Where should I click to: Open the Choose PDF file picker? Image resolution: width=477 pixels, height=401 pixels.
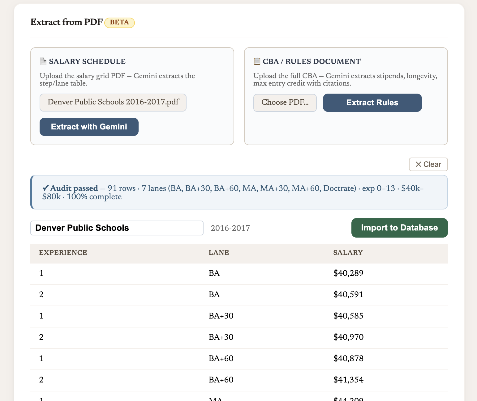click(285, 103)
